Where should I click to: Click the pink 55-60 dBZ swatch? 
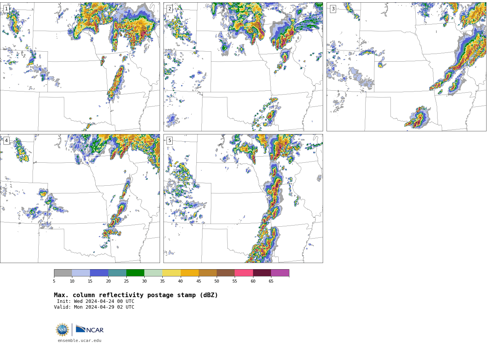click(244, 273)
